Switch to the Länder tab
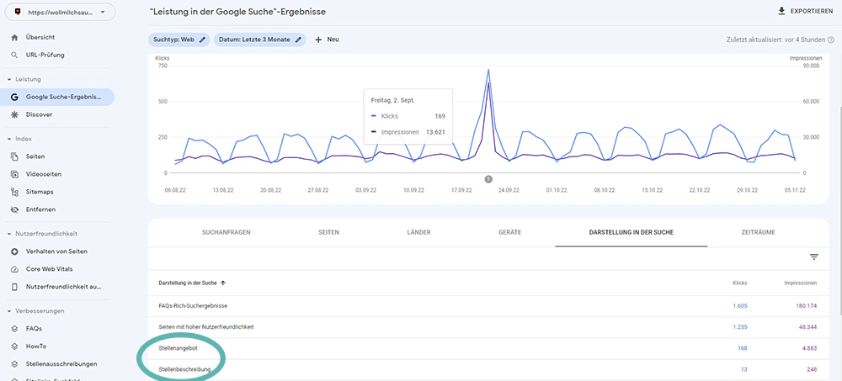Screen dimensions: 842x381 (418, 232)
